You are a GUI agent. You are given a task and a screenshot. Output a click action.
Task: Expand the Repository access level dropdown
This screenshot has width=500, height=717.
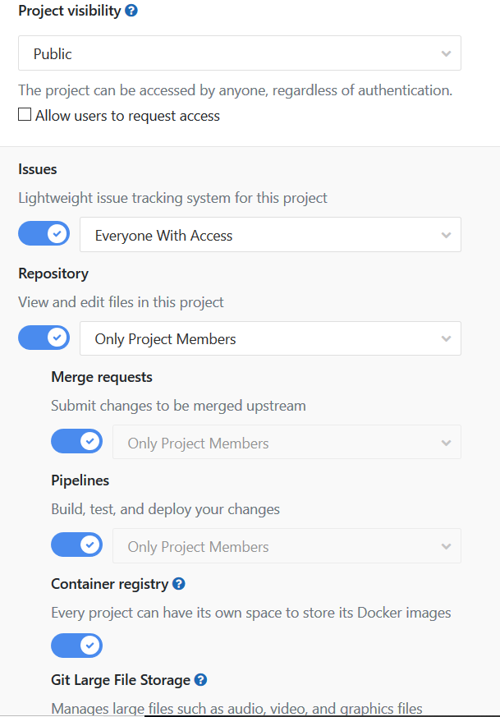click(270, 338)
